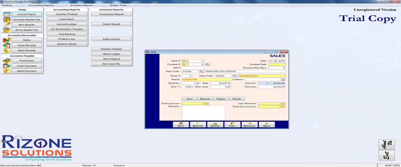
Task: Open the Stock Report
Action: click(x=112, y=59)
